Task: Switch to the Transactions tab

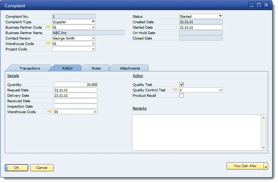Action: point(30,68)
